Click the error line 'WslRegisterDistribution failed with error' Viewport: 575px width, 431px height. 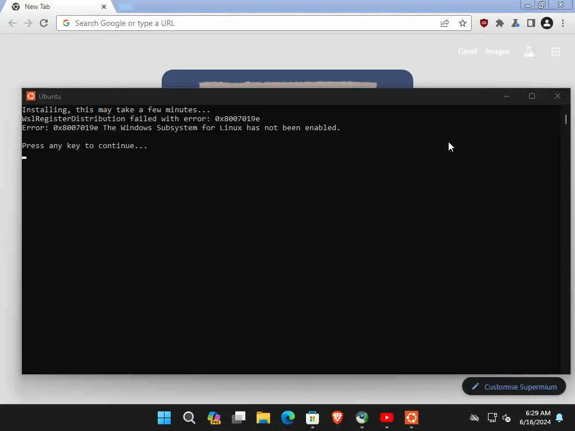141,119
